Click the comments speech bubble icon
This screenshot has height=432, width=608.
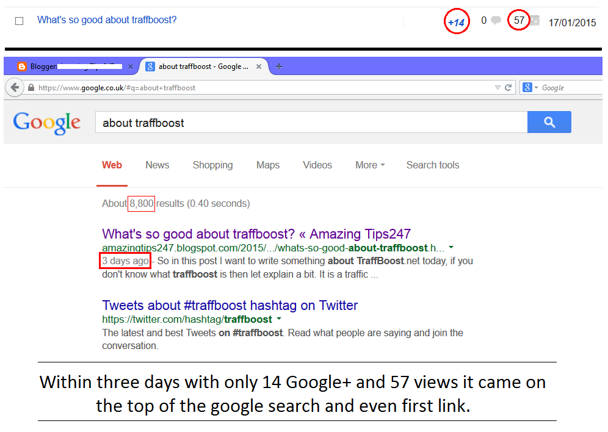click(496, 20)
